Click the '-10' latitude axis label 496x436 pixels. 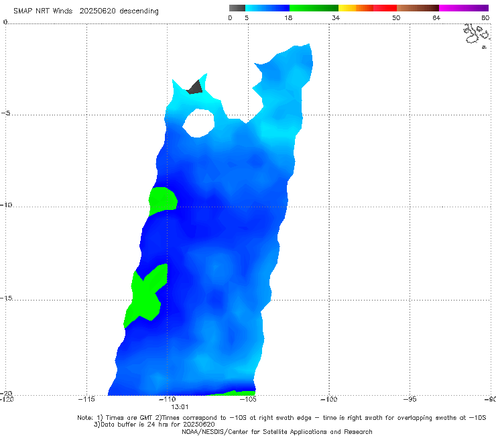click(5, 205)
